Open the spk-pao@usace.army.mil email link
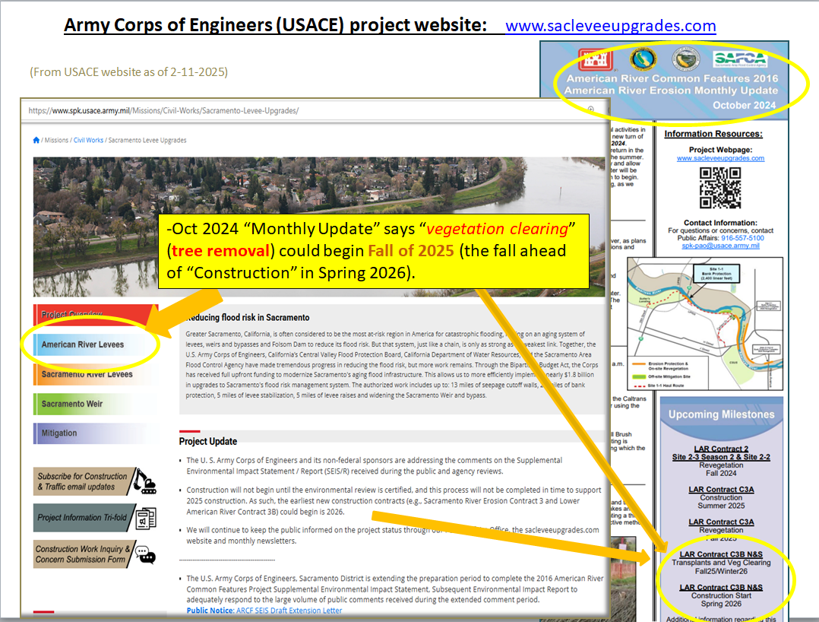819x622 pixels. tap(720, 246)
